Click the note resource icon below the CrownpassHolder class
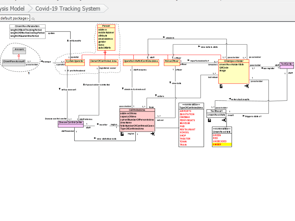 221,86
